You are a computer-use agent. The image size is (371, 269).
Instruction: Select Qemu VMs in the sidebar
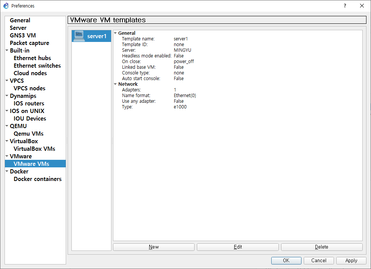click(x=28, y=134)
